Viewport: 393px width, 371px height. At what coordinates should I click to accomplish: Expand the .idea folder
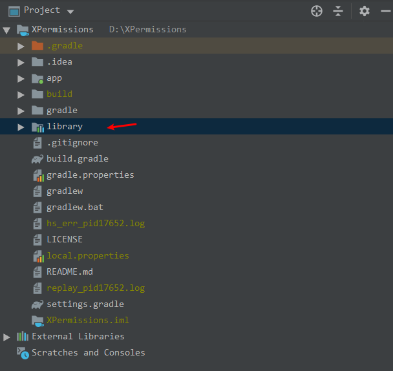(x=21, y=63)
